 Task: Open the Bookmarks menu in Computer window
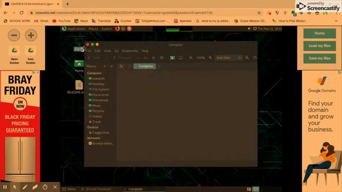[x=130, y=51]
